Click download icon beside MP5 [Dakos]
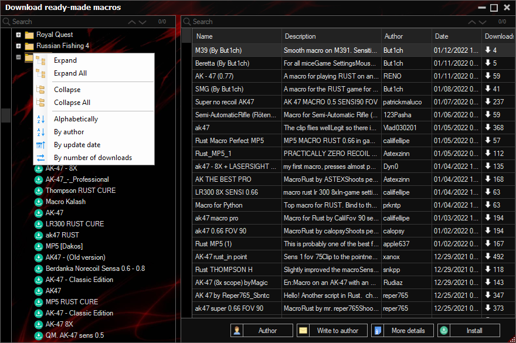Viewport: 516px width, 343px height. pos(39,247)
